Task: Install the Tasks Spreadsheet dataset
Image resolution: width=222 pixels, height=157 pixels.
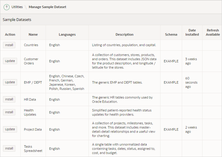Action: tap(9, 148)
